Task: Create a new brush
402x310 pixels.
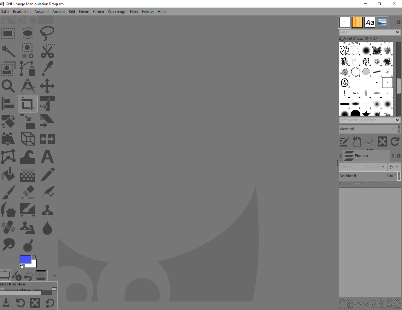Action: pos(357,142)
